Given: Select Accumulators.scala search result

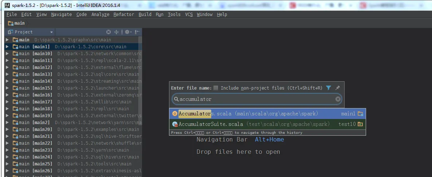Looking at the screenshot, I should [267, 114].
